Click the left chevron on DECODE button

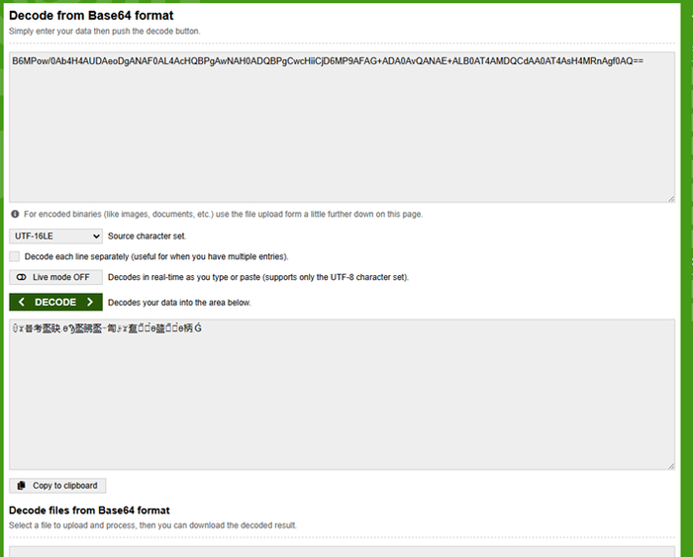(23, 302)
